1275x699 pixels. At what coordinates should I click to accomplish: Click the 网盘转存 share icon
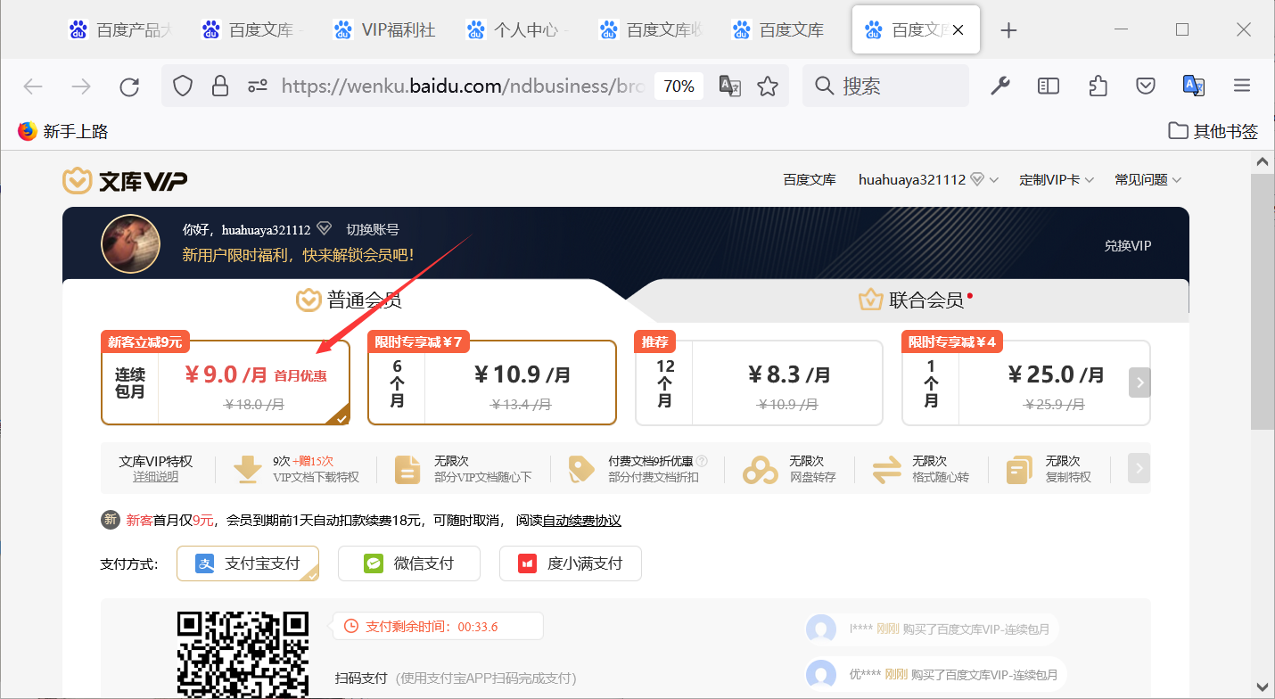pos(759,468)
